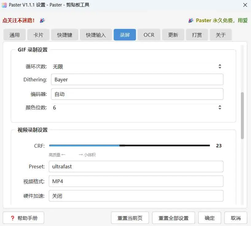The height and width of the screenshot is (226, 251).
Task: Confirm settings with the 确定 button
Action: (x=210, y=218)
